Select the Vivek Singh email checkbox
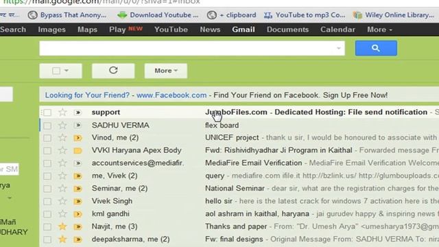The width and height of the screenshot is (439, 247). [x=47, y=201]
